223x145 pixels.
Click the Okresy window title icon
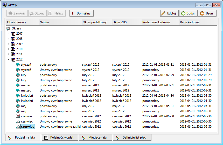click(5, 5)
